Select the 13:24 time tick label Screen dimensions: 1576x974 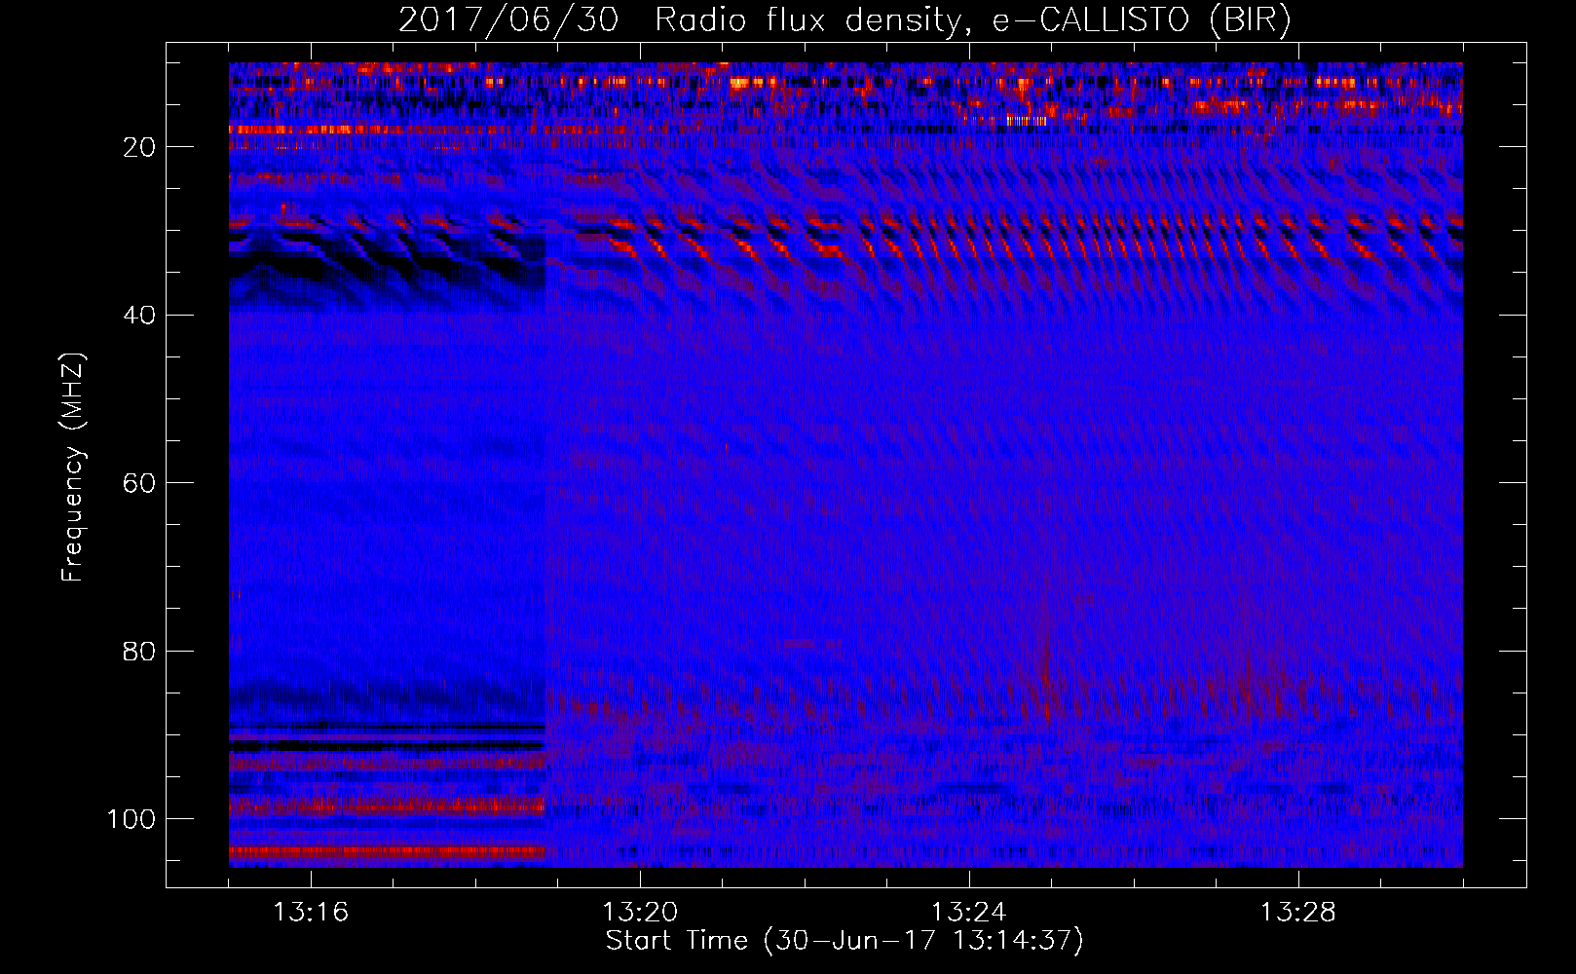pos(969,913)
